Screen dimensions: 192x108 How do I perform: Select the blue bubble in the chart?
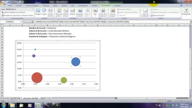pyautogui.click(x=76, y=62)
